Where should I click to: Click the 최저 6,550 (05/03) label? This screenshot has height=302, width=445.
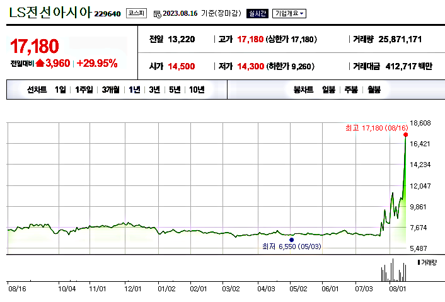click(291, 247)
